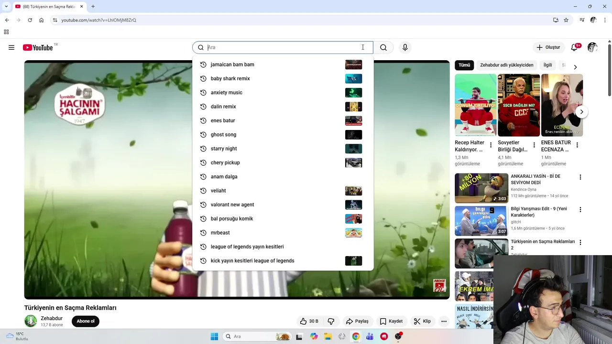Open the more actions ellipsis below the video
This screenshot has width=612, height=344.
coord(444,321)
